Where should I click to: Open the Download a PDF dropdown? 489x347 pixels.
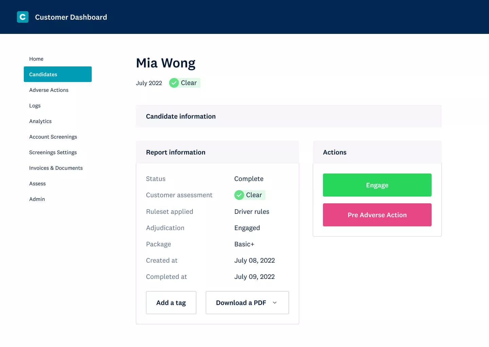[247, 303]
